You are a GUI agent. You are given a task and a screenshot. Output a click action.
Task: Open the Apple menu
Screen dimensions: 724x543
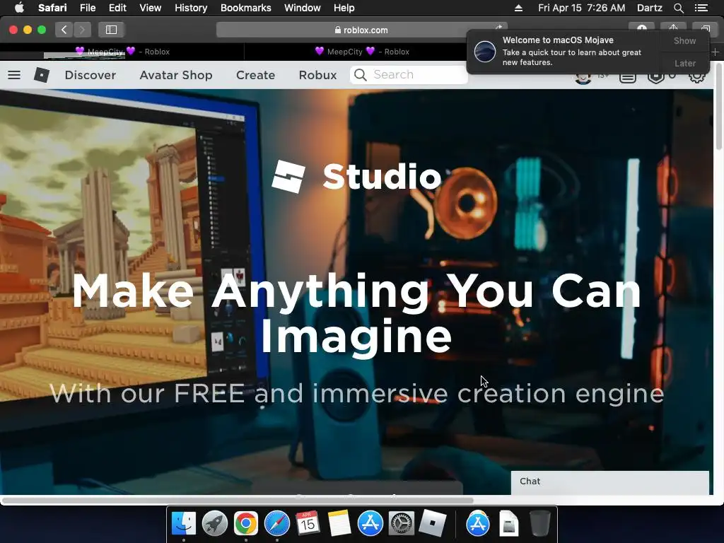[x=19, y=8]
